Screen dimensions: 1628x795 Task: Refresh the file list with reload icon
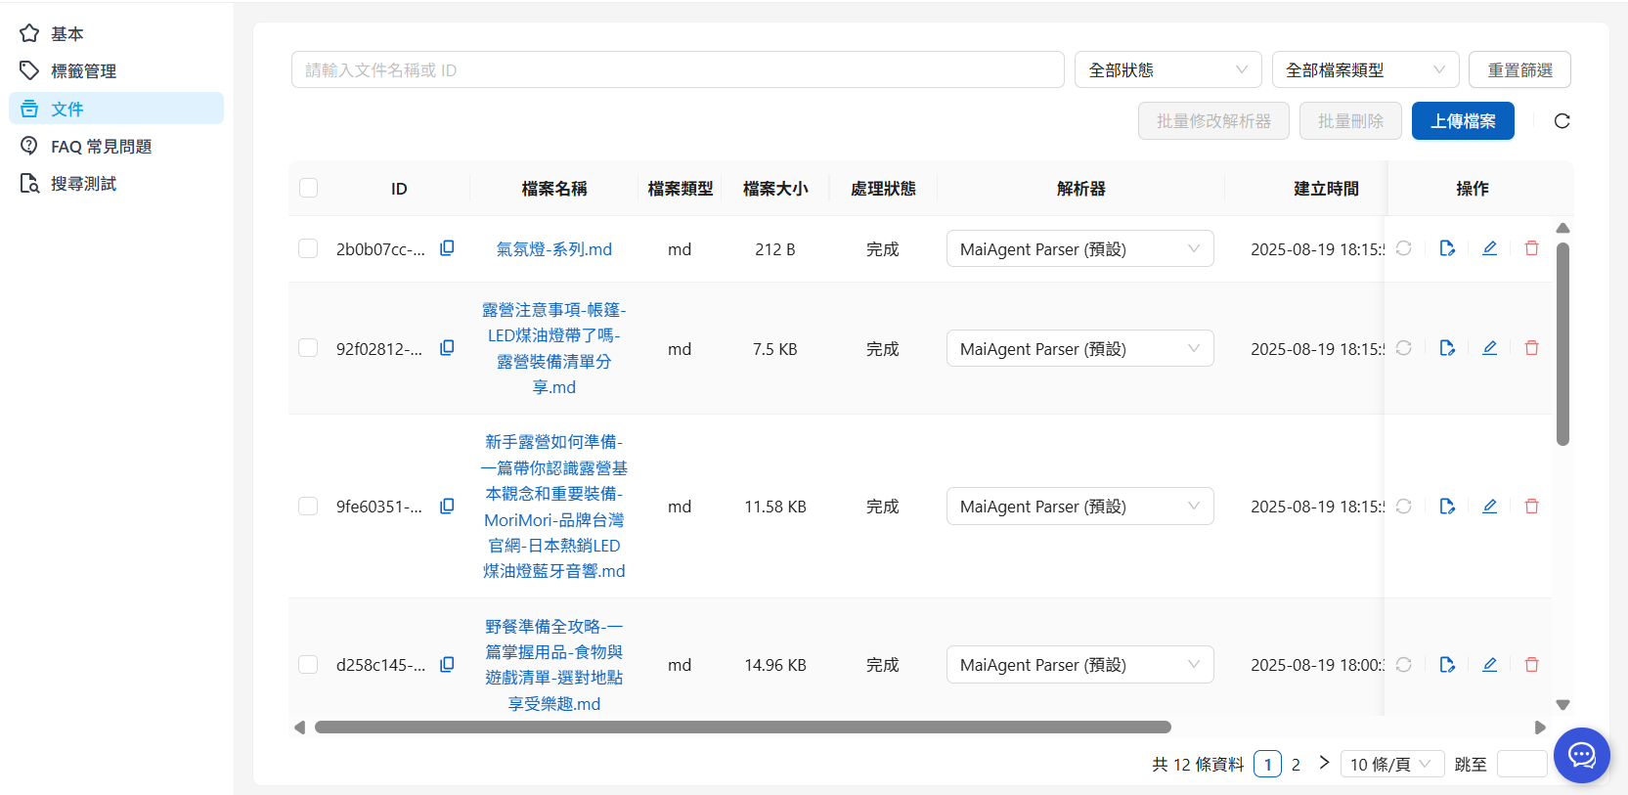click(x=1562, y=121)
